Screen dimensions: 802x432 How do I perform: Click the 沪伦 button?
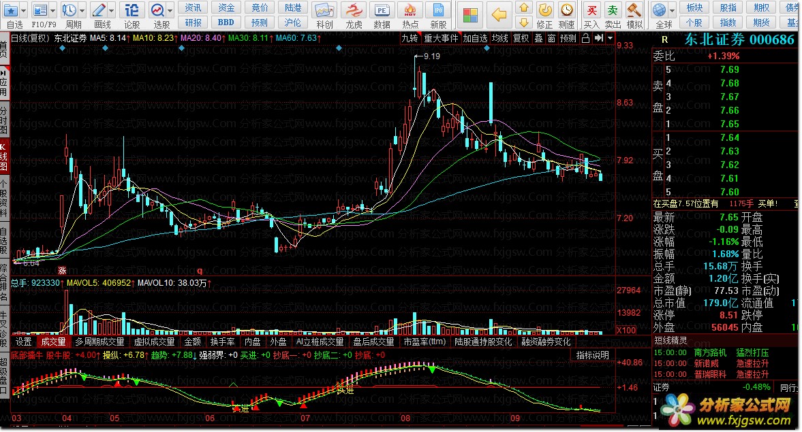292,22
